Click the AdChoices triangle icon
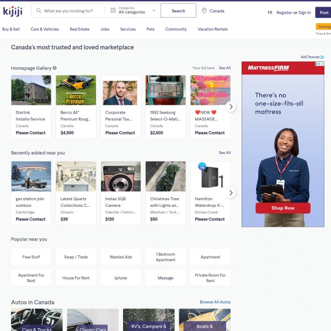The height and width of the screenshot is (331, 331). tap(322, 57)
